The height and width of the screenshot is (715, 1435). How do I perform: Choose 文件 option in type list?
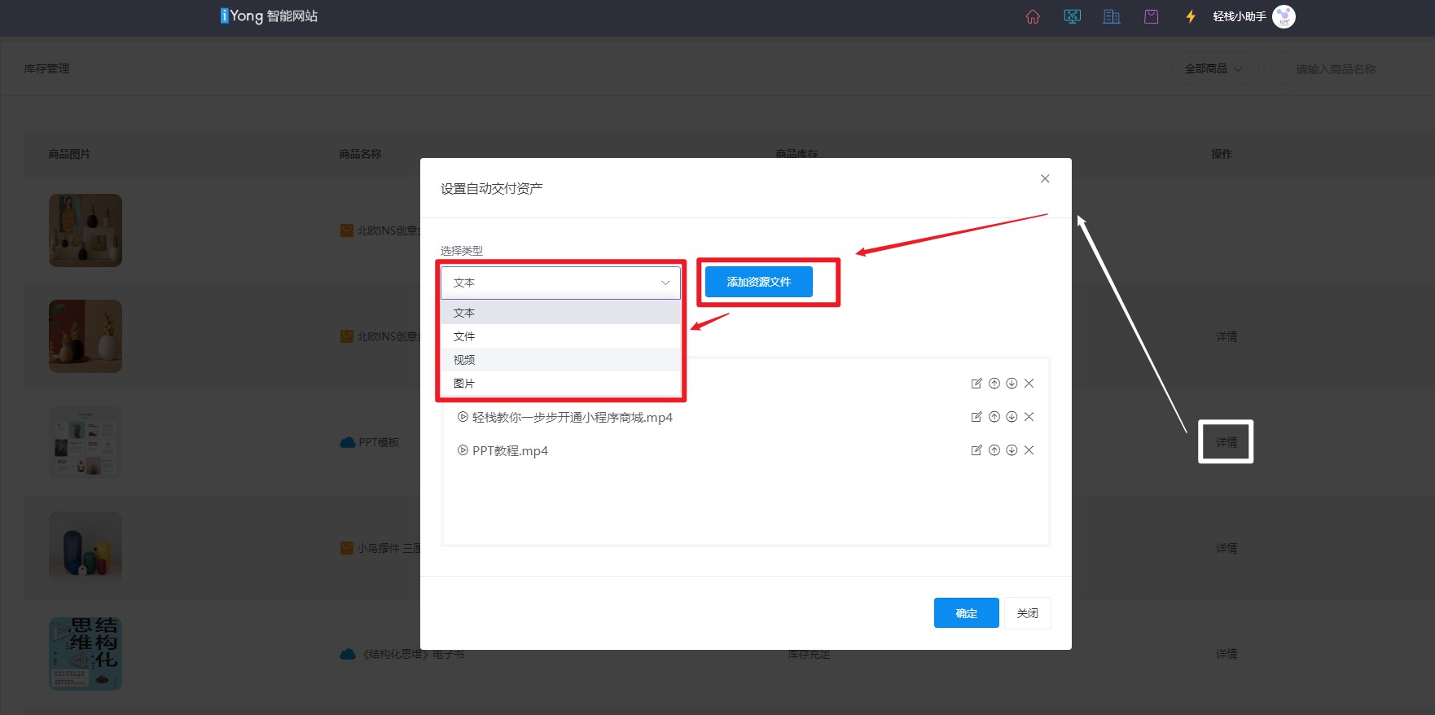pos(560,336)
